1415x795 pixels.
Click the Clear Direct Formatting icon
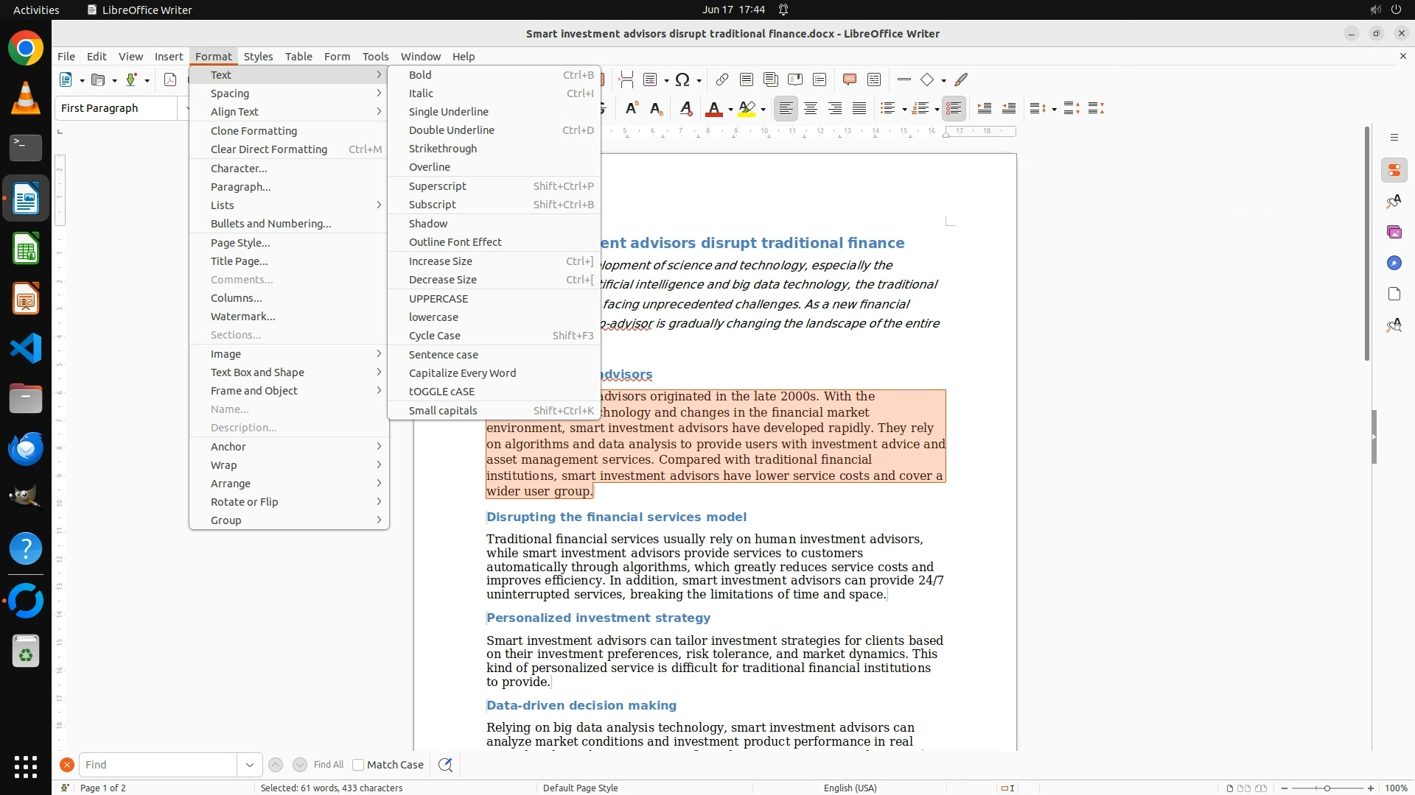tap(685, 109)
